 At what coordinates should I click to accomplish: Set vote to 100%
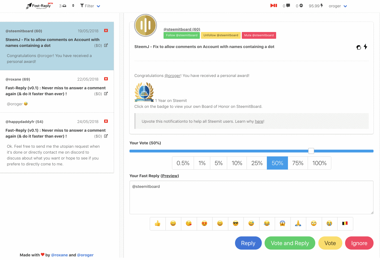click(x=319, y=163)
